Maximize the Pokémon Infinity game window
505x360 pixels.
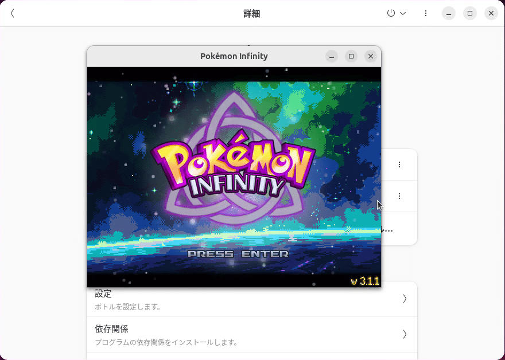pyautogui.click(x=351, y=56)
